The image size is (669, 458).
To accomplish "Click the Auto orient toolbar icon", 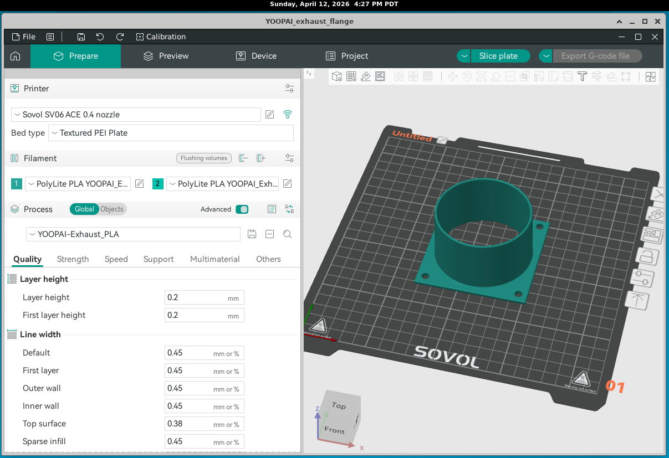I will click(366, 76).
